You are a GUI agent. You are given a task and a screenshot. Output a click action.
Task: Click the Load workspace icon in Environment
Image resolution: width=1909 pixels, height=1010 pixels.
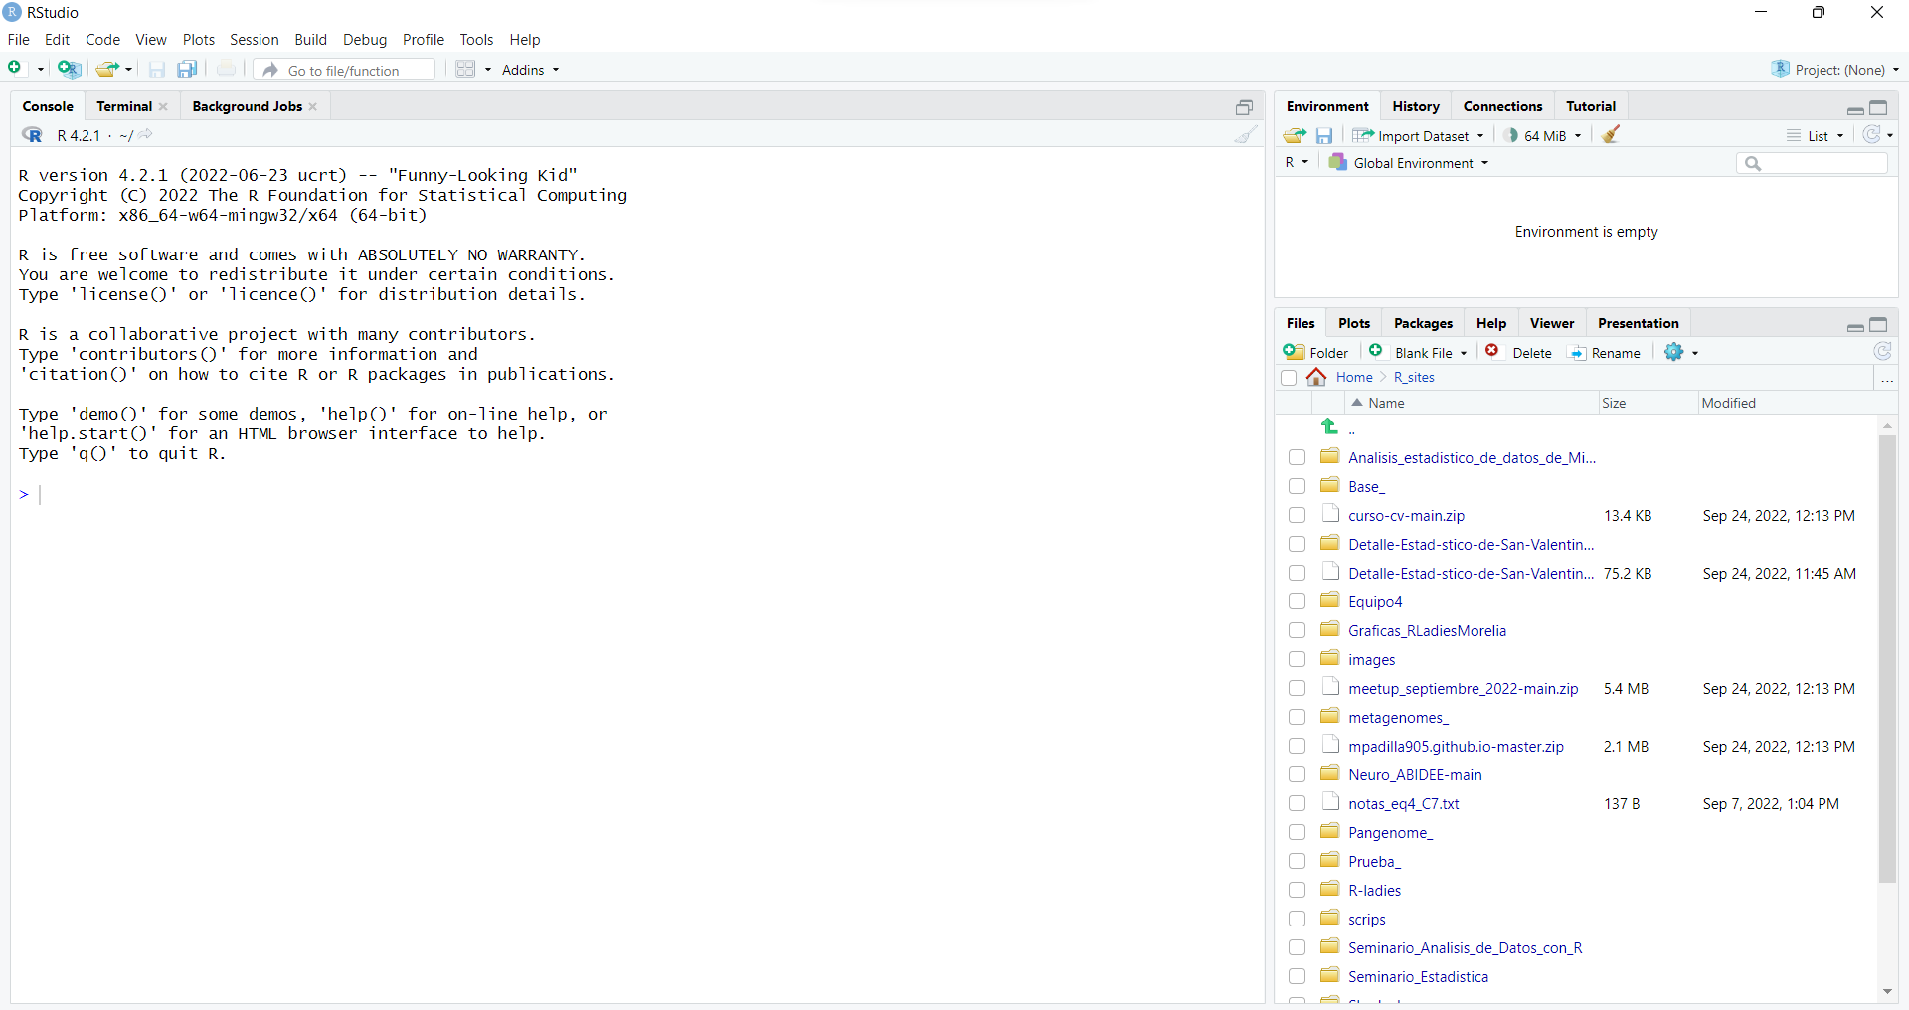(x=1294, y=135)
